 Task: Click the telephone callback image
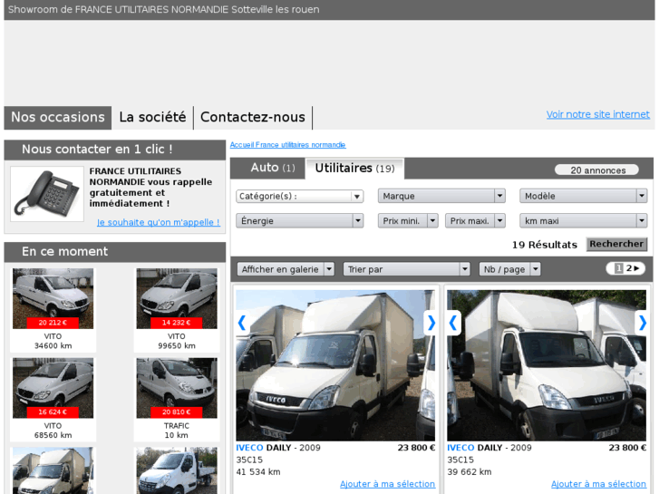47,194
